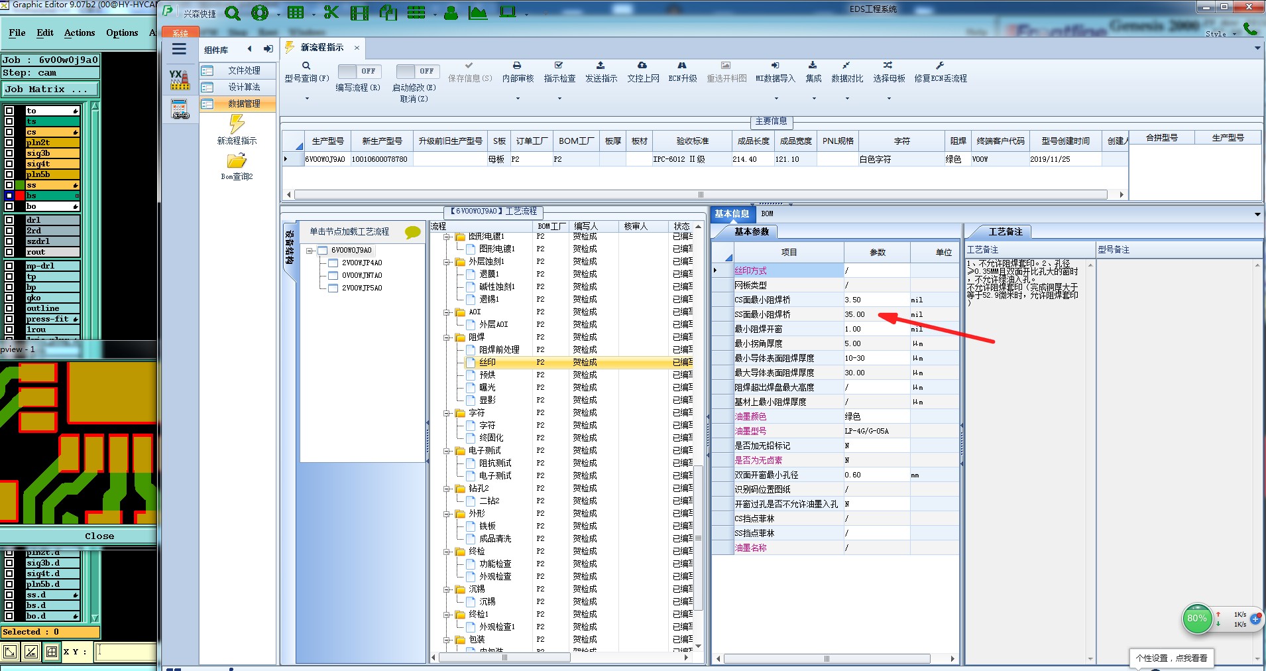Click the green area chart icon

pyautogui.click(x=478, y=13)
